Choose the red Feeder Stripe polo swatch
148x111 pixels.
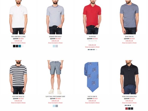[x=126, y=109]
